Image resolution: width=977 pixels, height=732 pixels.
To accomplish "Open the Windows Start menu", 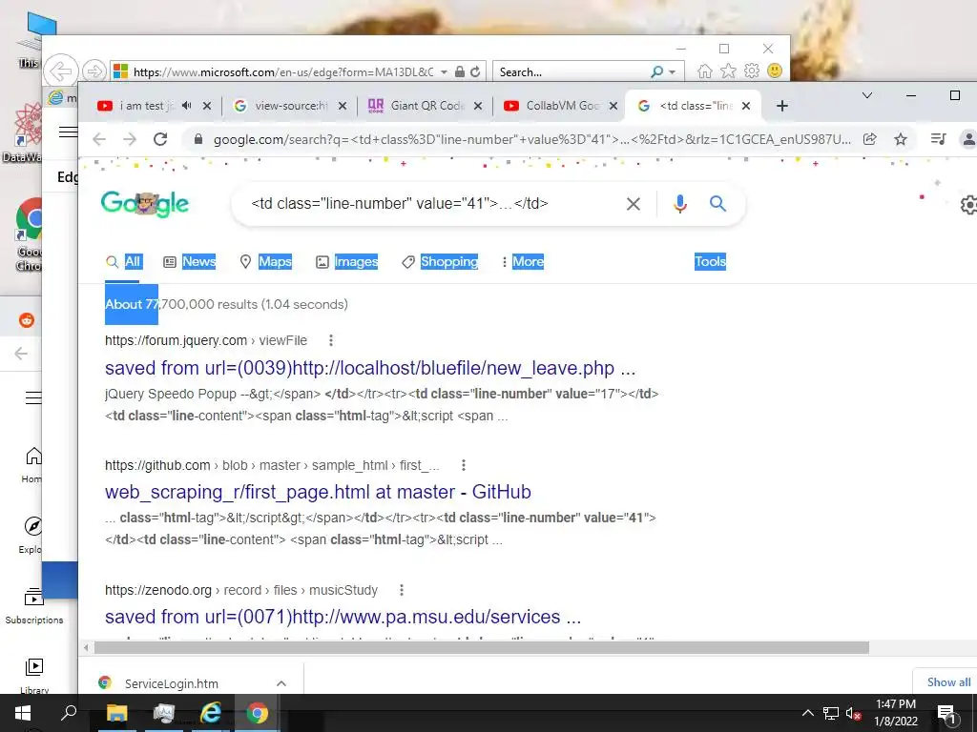I will click(23, 713).
